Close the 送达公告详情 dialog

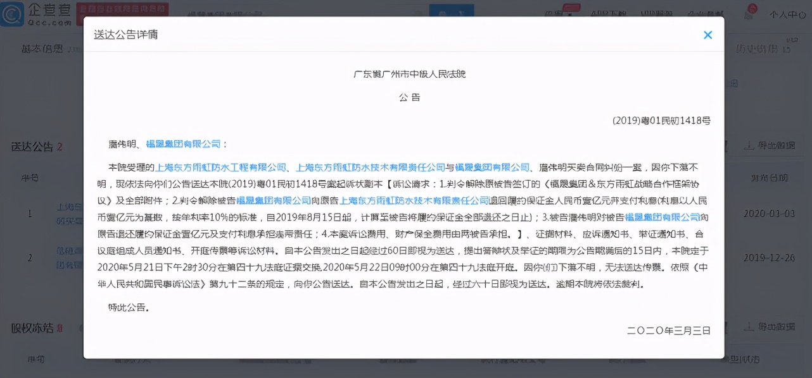[707, 35]
